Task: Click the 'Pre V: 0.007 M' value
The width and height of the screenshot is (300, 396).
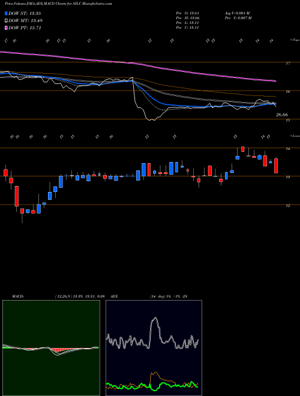Action: [238, 18]
